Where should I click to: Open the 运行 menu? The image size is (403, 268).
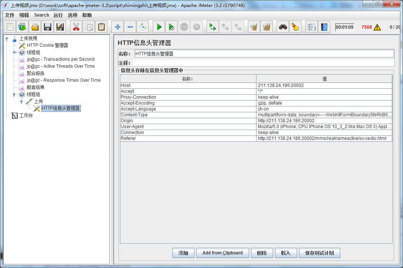click(58, 15)
